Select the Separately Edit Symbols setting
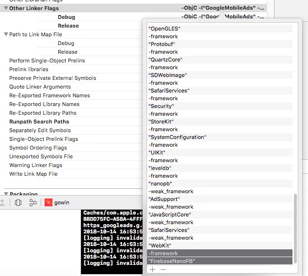This screenshot has width=308, height=276. 40,130
